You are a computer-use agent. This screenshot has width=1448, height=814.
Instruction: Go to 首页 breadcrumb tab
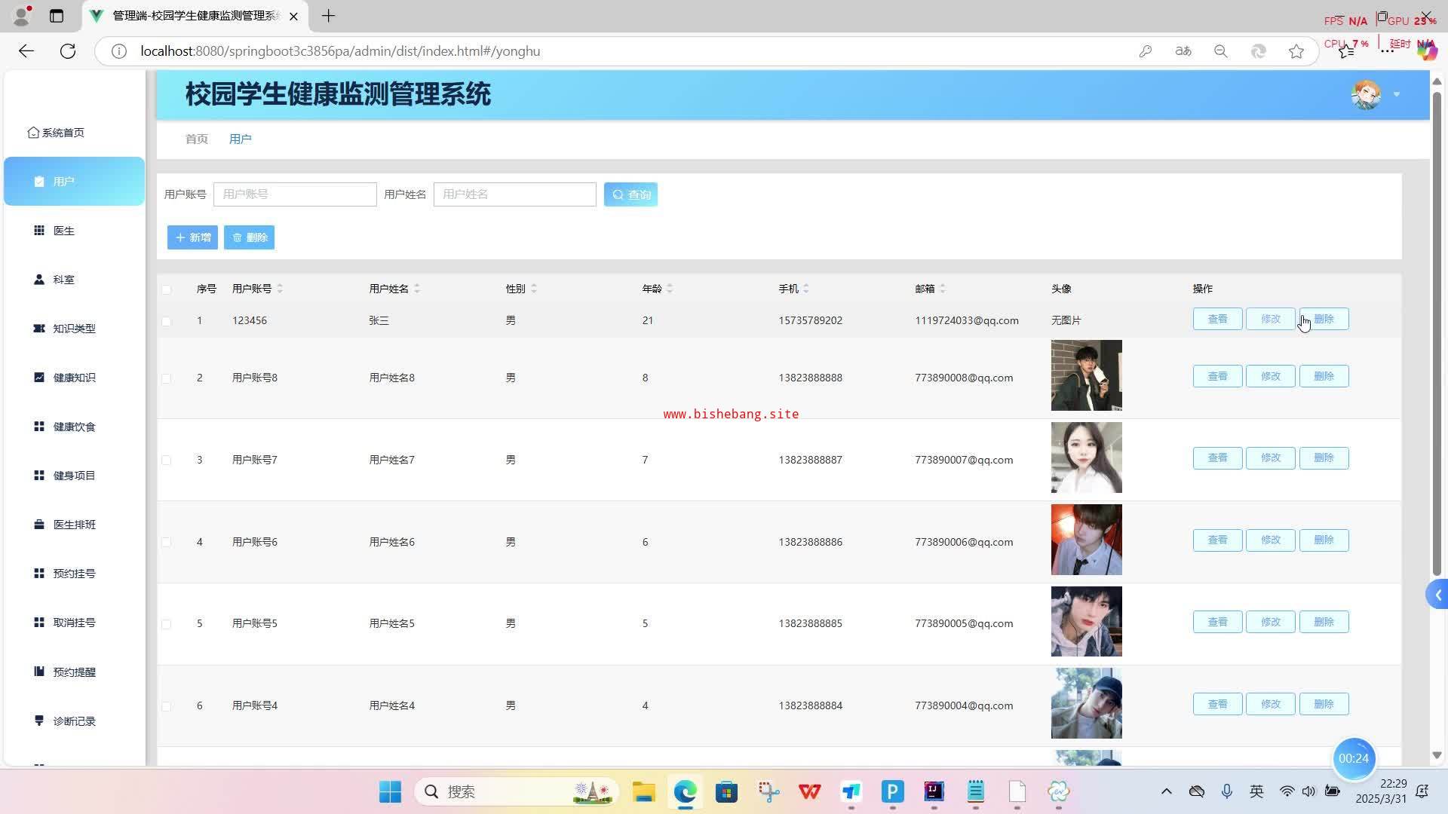pyautogui.click(x=197, y=139)
